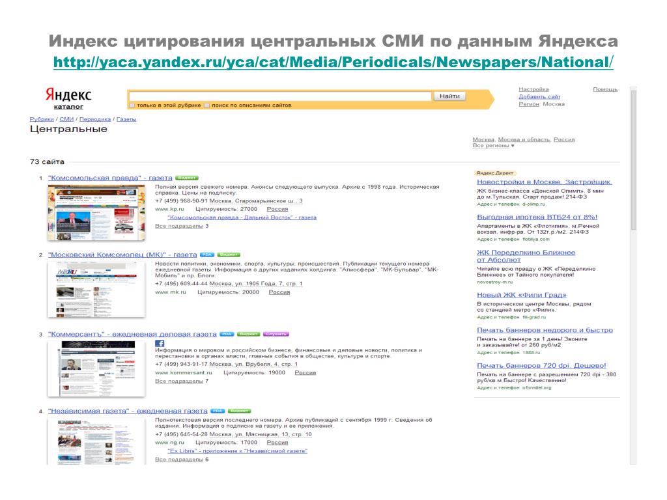Open the 'Комсомольская правда - газета' title link

[x=110, y=178]
